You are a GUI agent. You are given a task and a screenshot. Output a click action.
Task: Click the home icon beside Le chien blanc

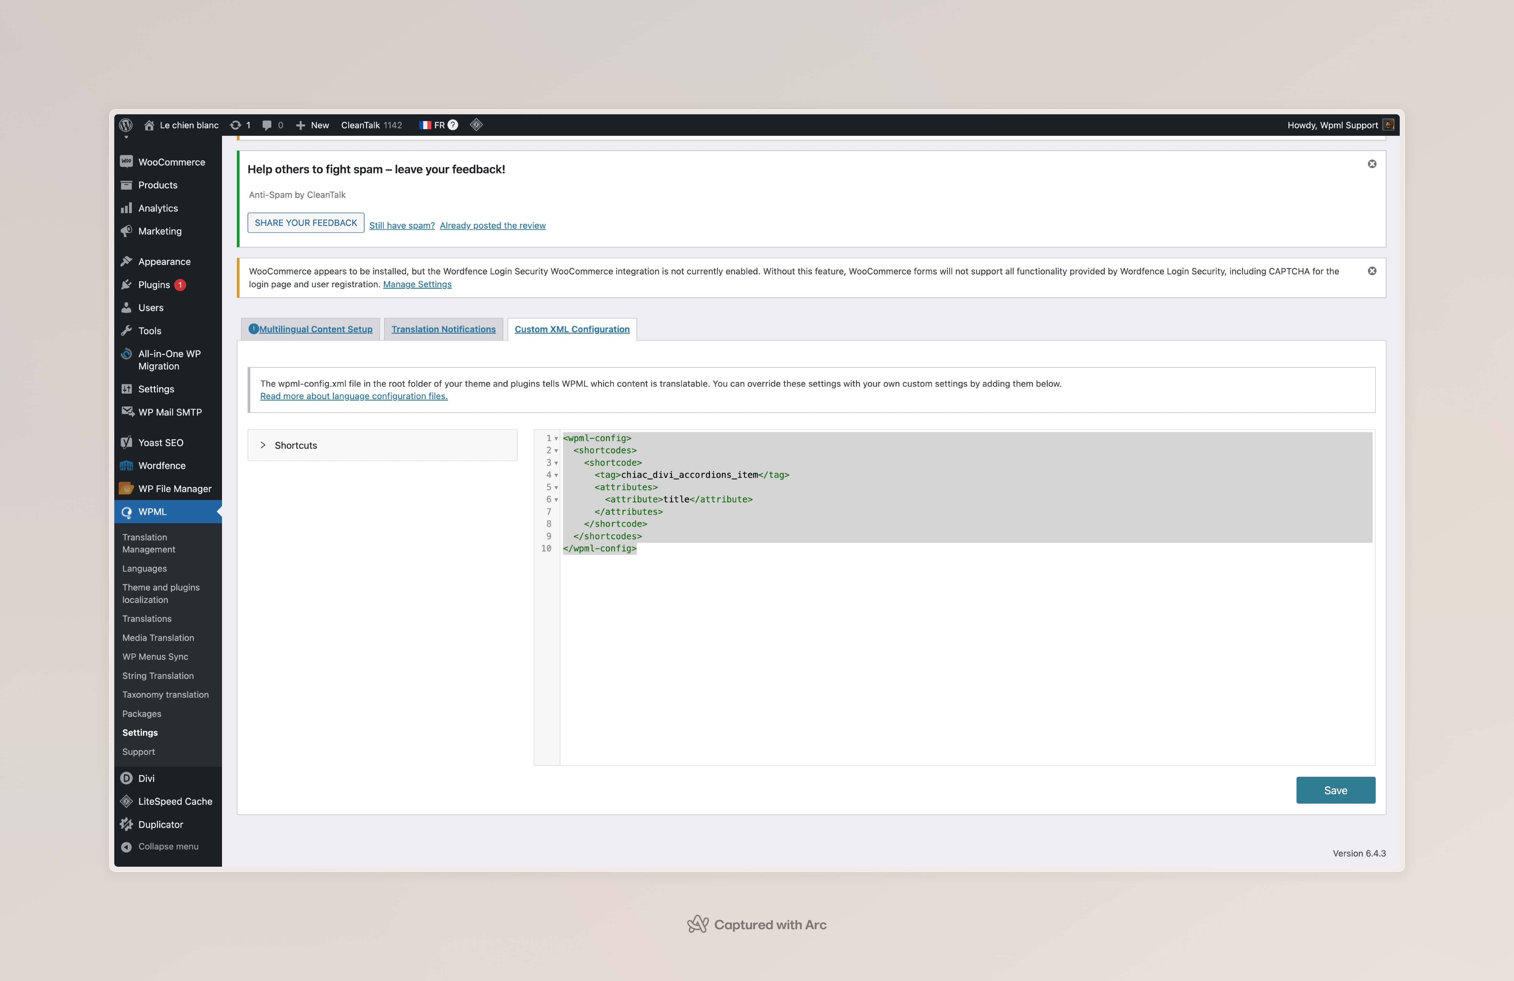149,125
